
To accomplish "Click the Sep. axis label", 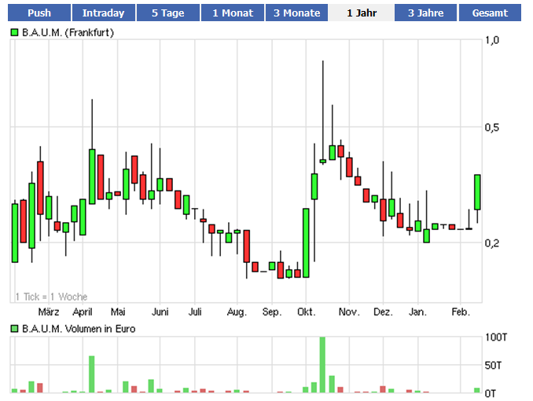I will (272, 312).
